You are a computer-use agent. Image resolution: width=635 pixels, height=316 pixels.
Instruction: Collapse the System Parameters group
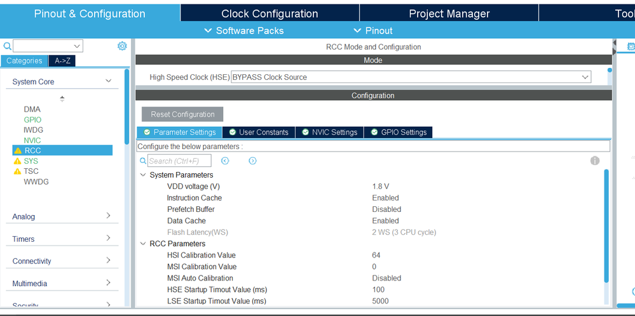tap(143, 175)
